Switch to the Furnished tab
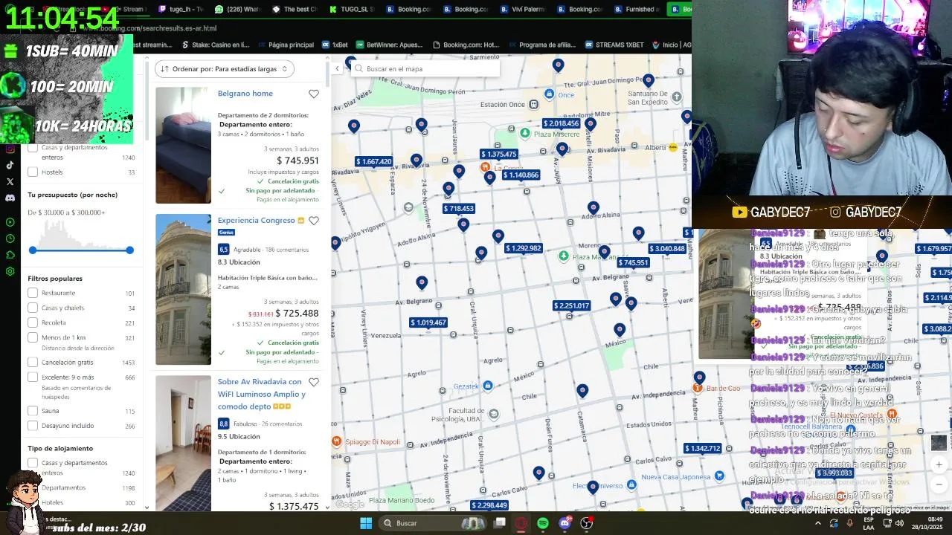The image size is (952, 535). pyautogui.click(x=637, y=10)
